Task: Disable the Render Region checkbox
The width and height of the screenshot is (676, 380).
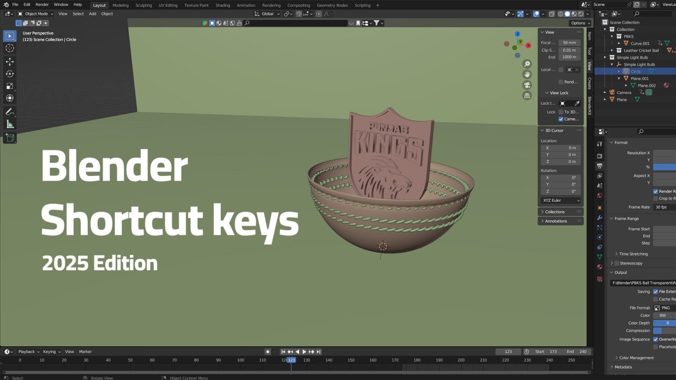Action: (x=655, y=191)
